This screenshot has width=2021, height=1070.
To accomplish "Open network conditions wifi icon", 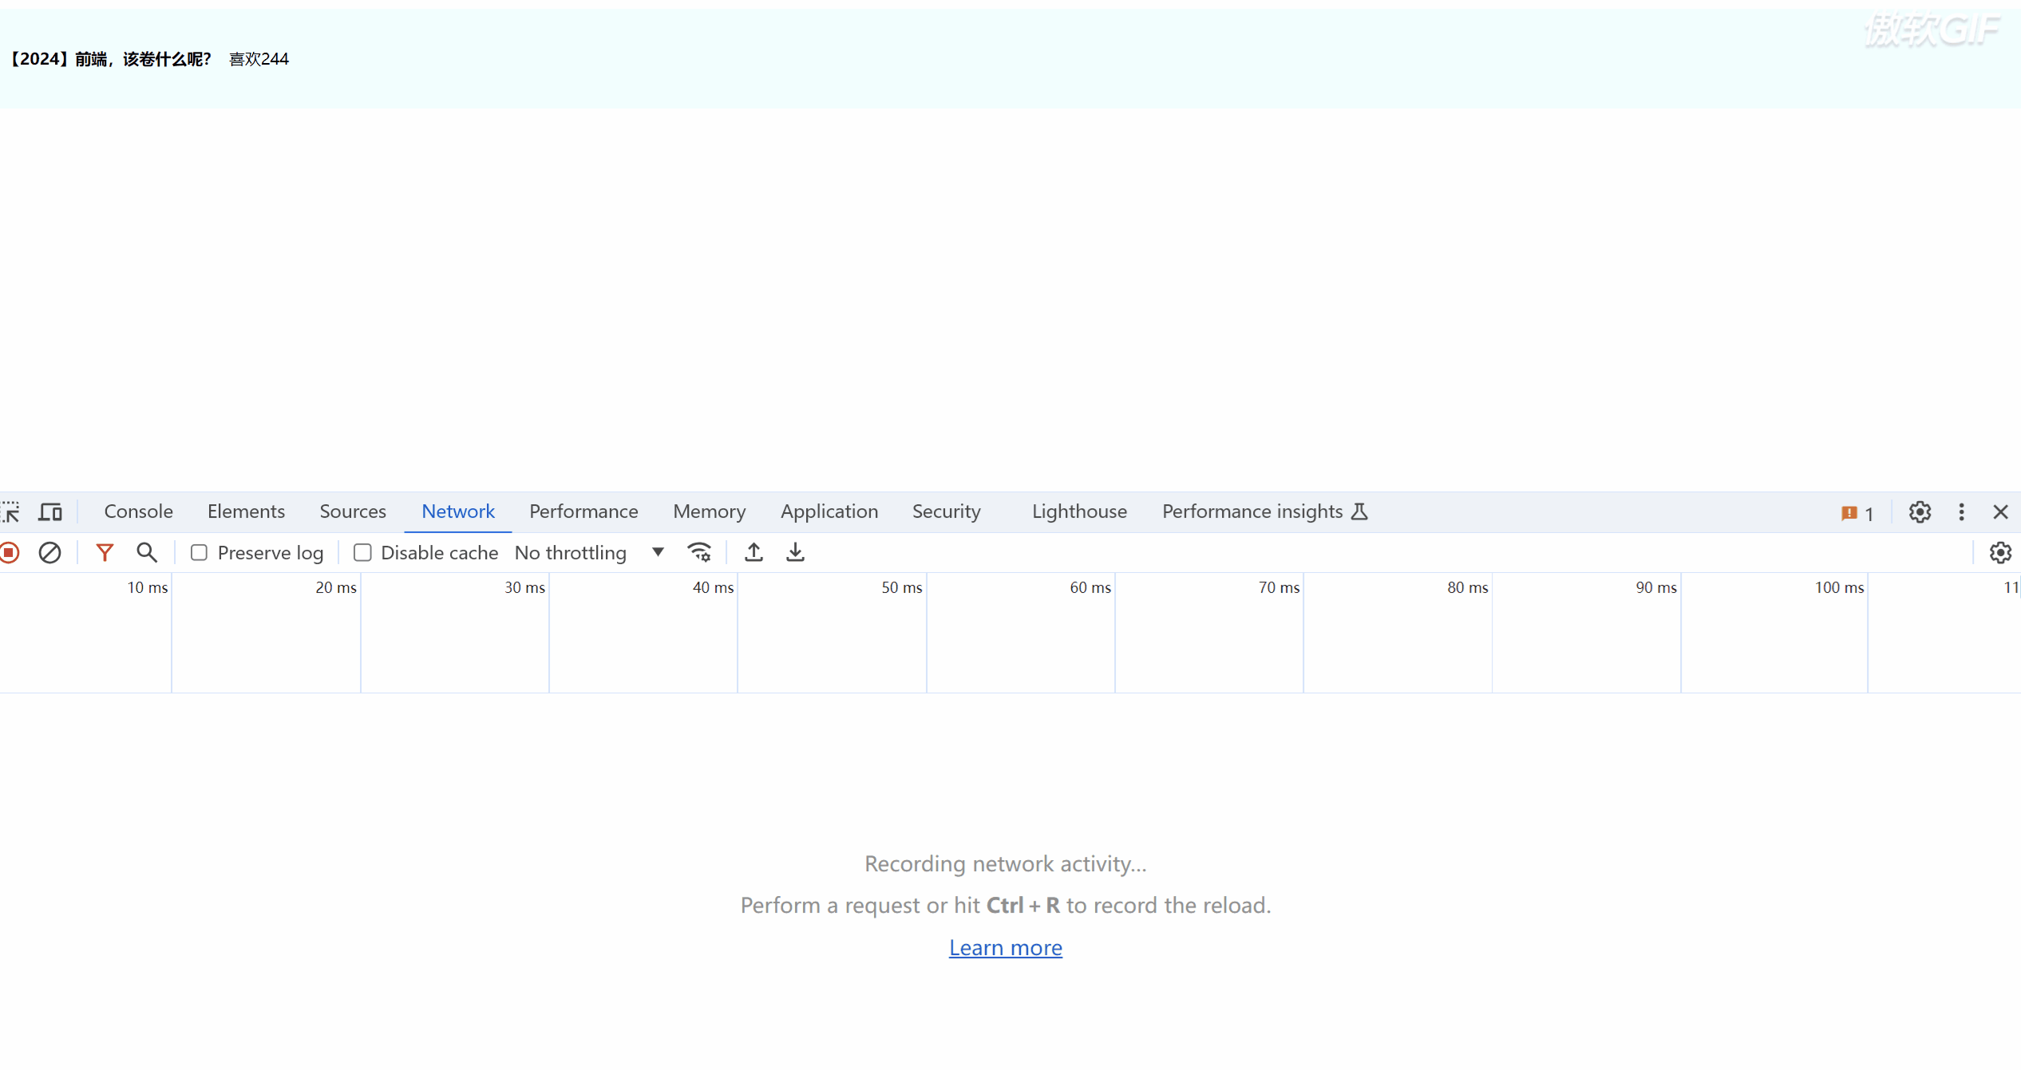I will click(699, 553).
